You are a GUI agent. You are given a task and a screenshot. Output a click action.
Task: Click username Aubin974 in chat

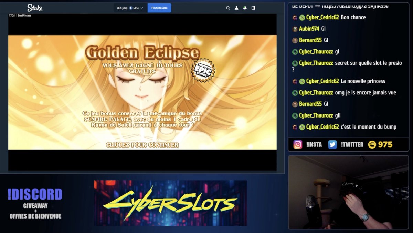[309, 29]
